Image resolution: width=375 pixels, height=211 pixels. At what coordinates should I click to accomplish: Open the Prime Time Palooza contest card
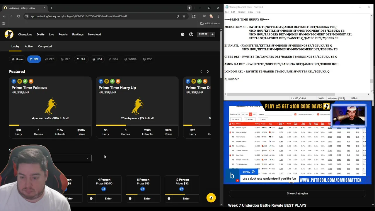[x=50, y=107]
